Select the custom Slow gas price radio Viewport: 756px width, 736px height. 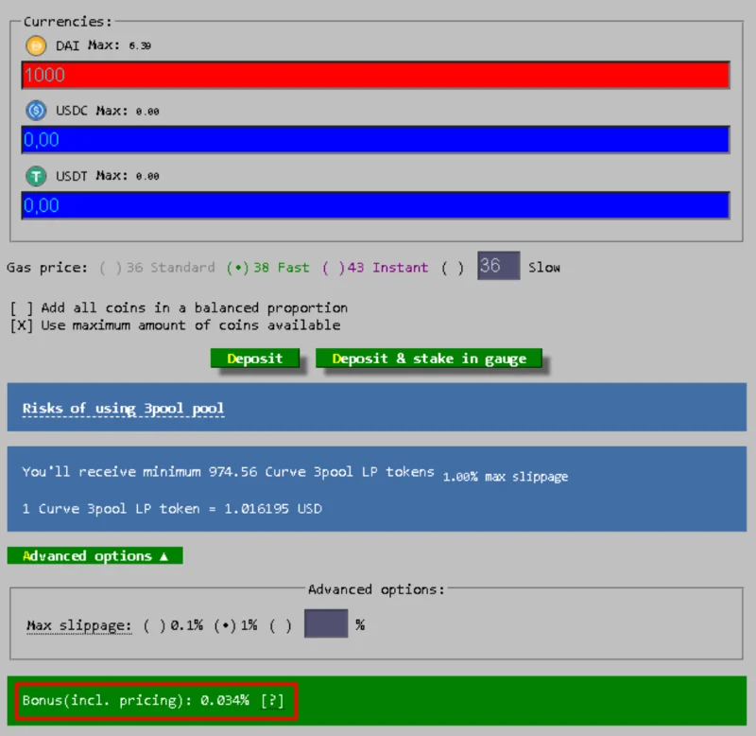click(x=453, y=268)
